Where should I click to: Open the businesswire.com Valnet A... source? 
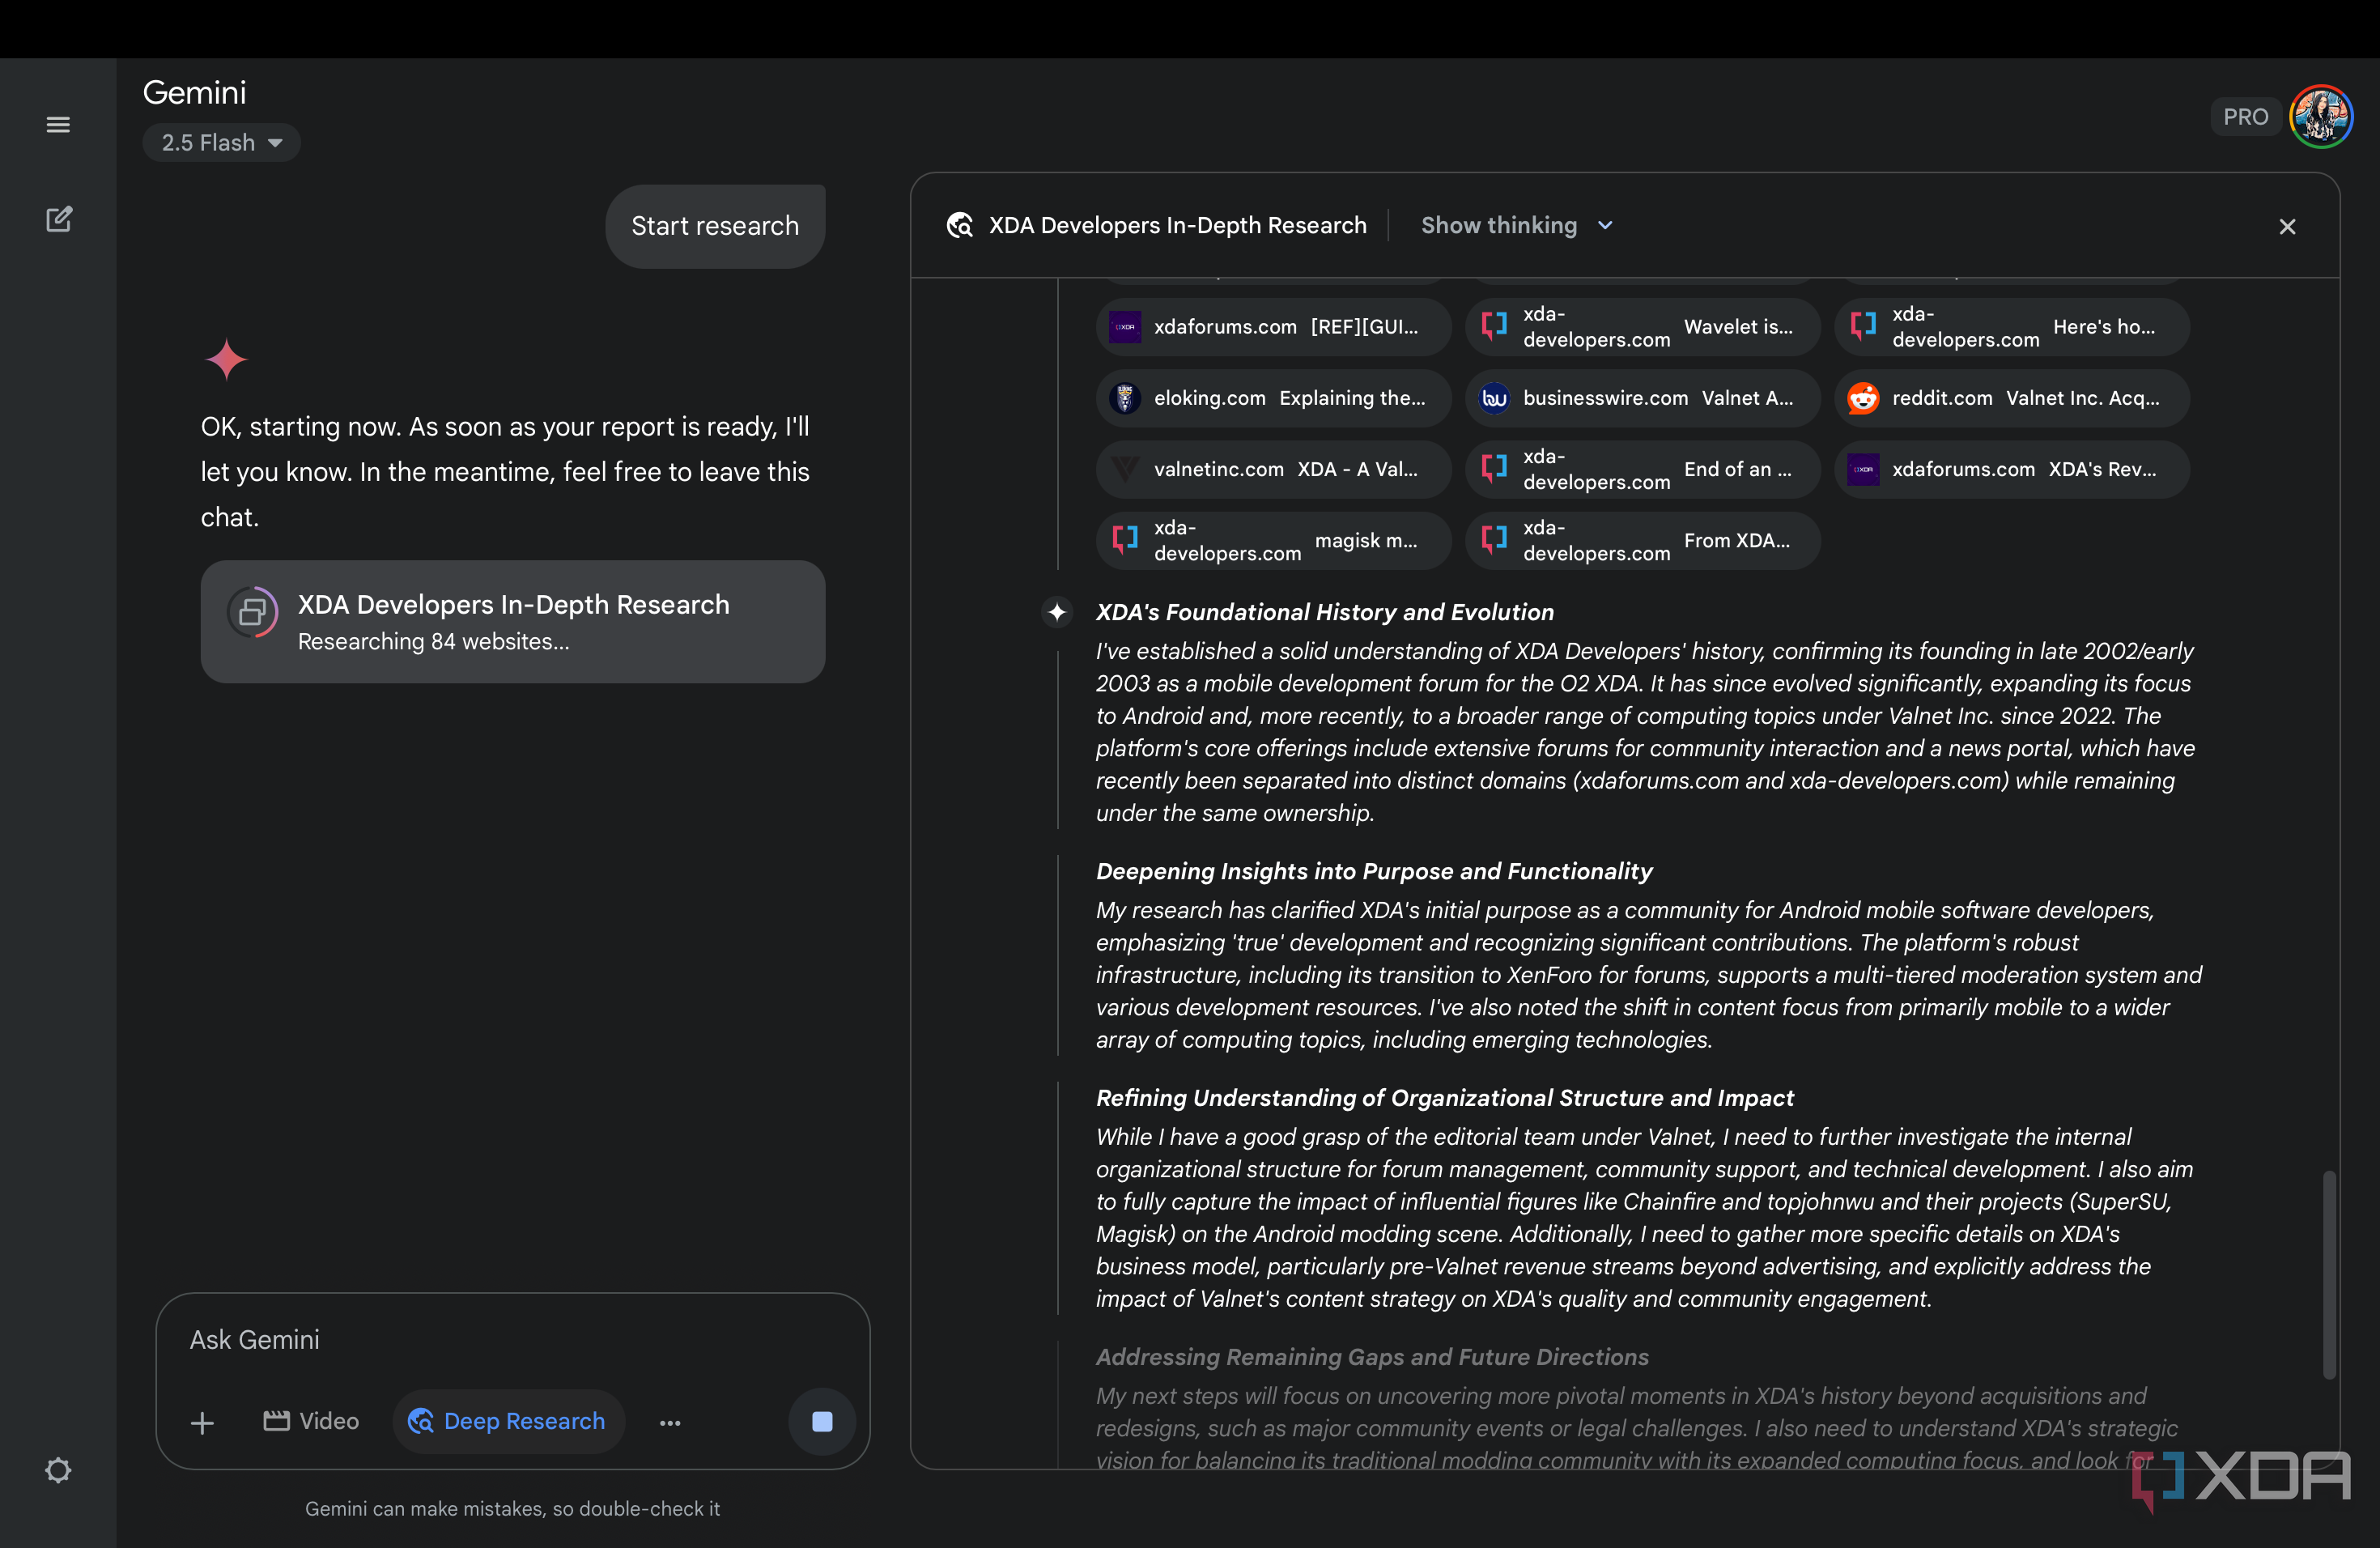pos(1642,398)
